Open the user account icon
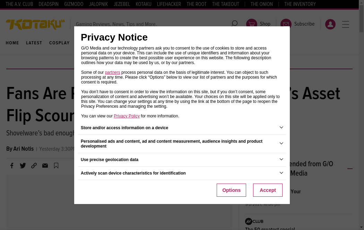Screen dimensions: 364x230 pyautogui.click(x=330, y=24)
